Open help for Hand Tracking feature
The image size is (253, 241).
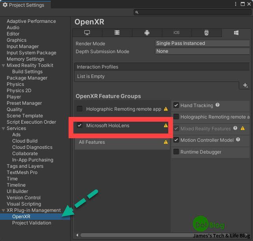click(218, 105)
